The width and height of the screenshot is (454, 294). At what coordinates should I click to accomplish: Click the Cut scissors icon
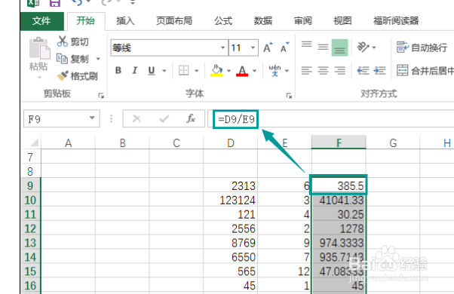[63, 41]
